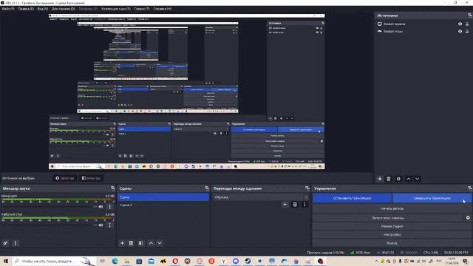
Task: Open the Файл menu
Action: point(8,9)
